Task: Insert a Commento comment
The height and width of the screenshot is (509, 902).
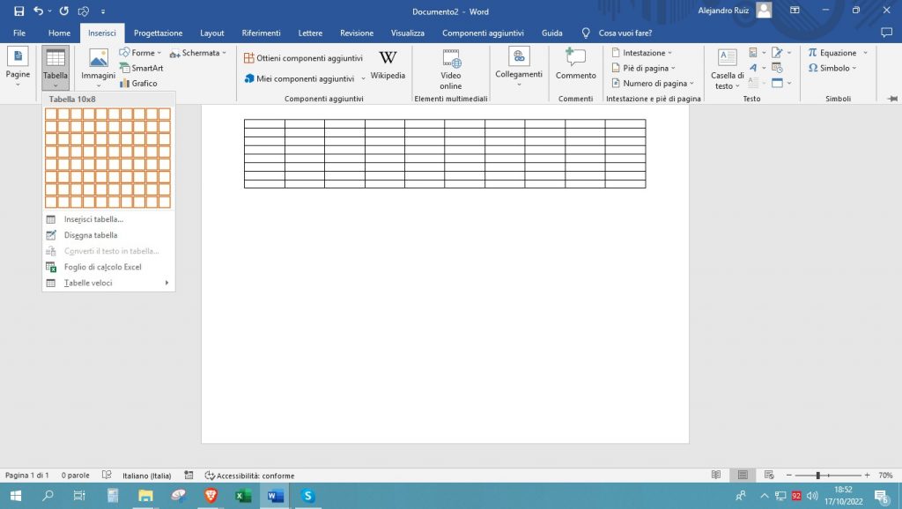Action: point(575,65)
